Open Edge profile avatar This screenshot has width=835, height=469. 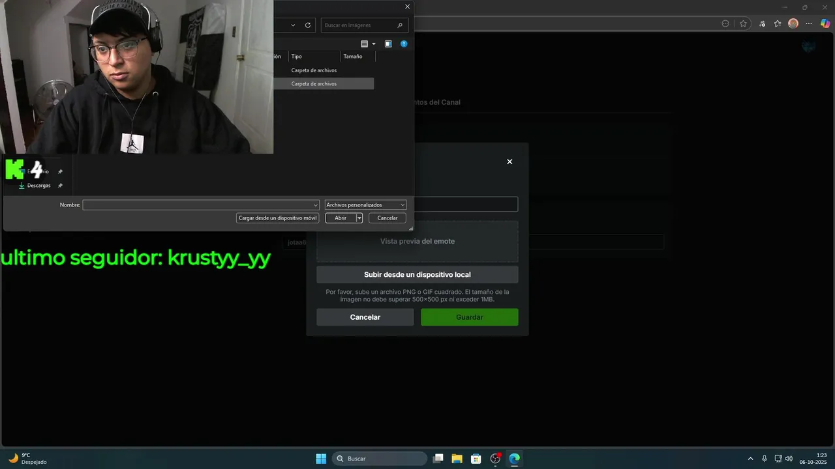point(793,23)
